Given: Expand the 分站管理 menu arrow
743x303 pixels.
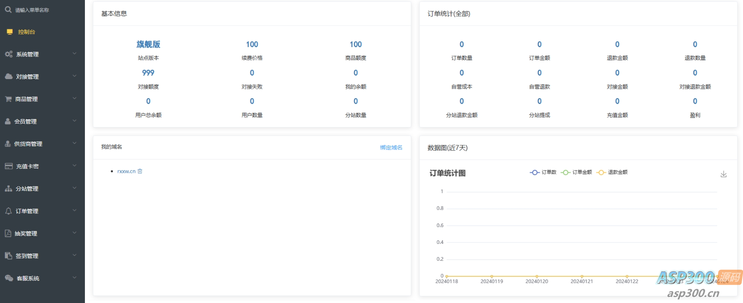Looking at the screenshot, I should click(74, 188).
